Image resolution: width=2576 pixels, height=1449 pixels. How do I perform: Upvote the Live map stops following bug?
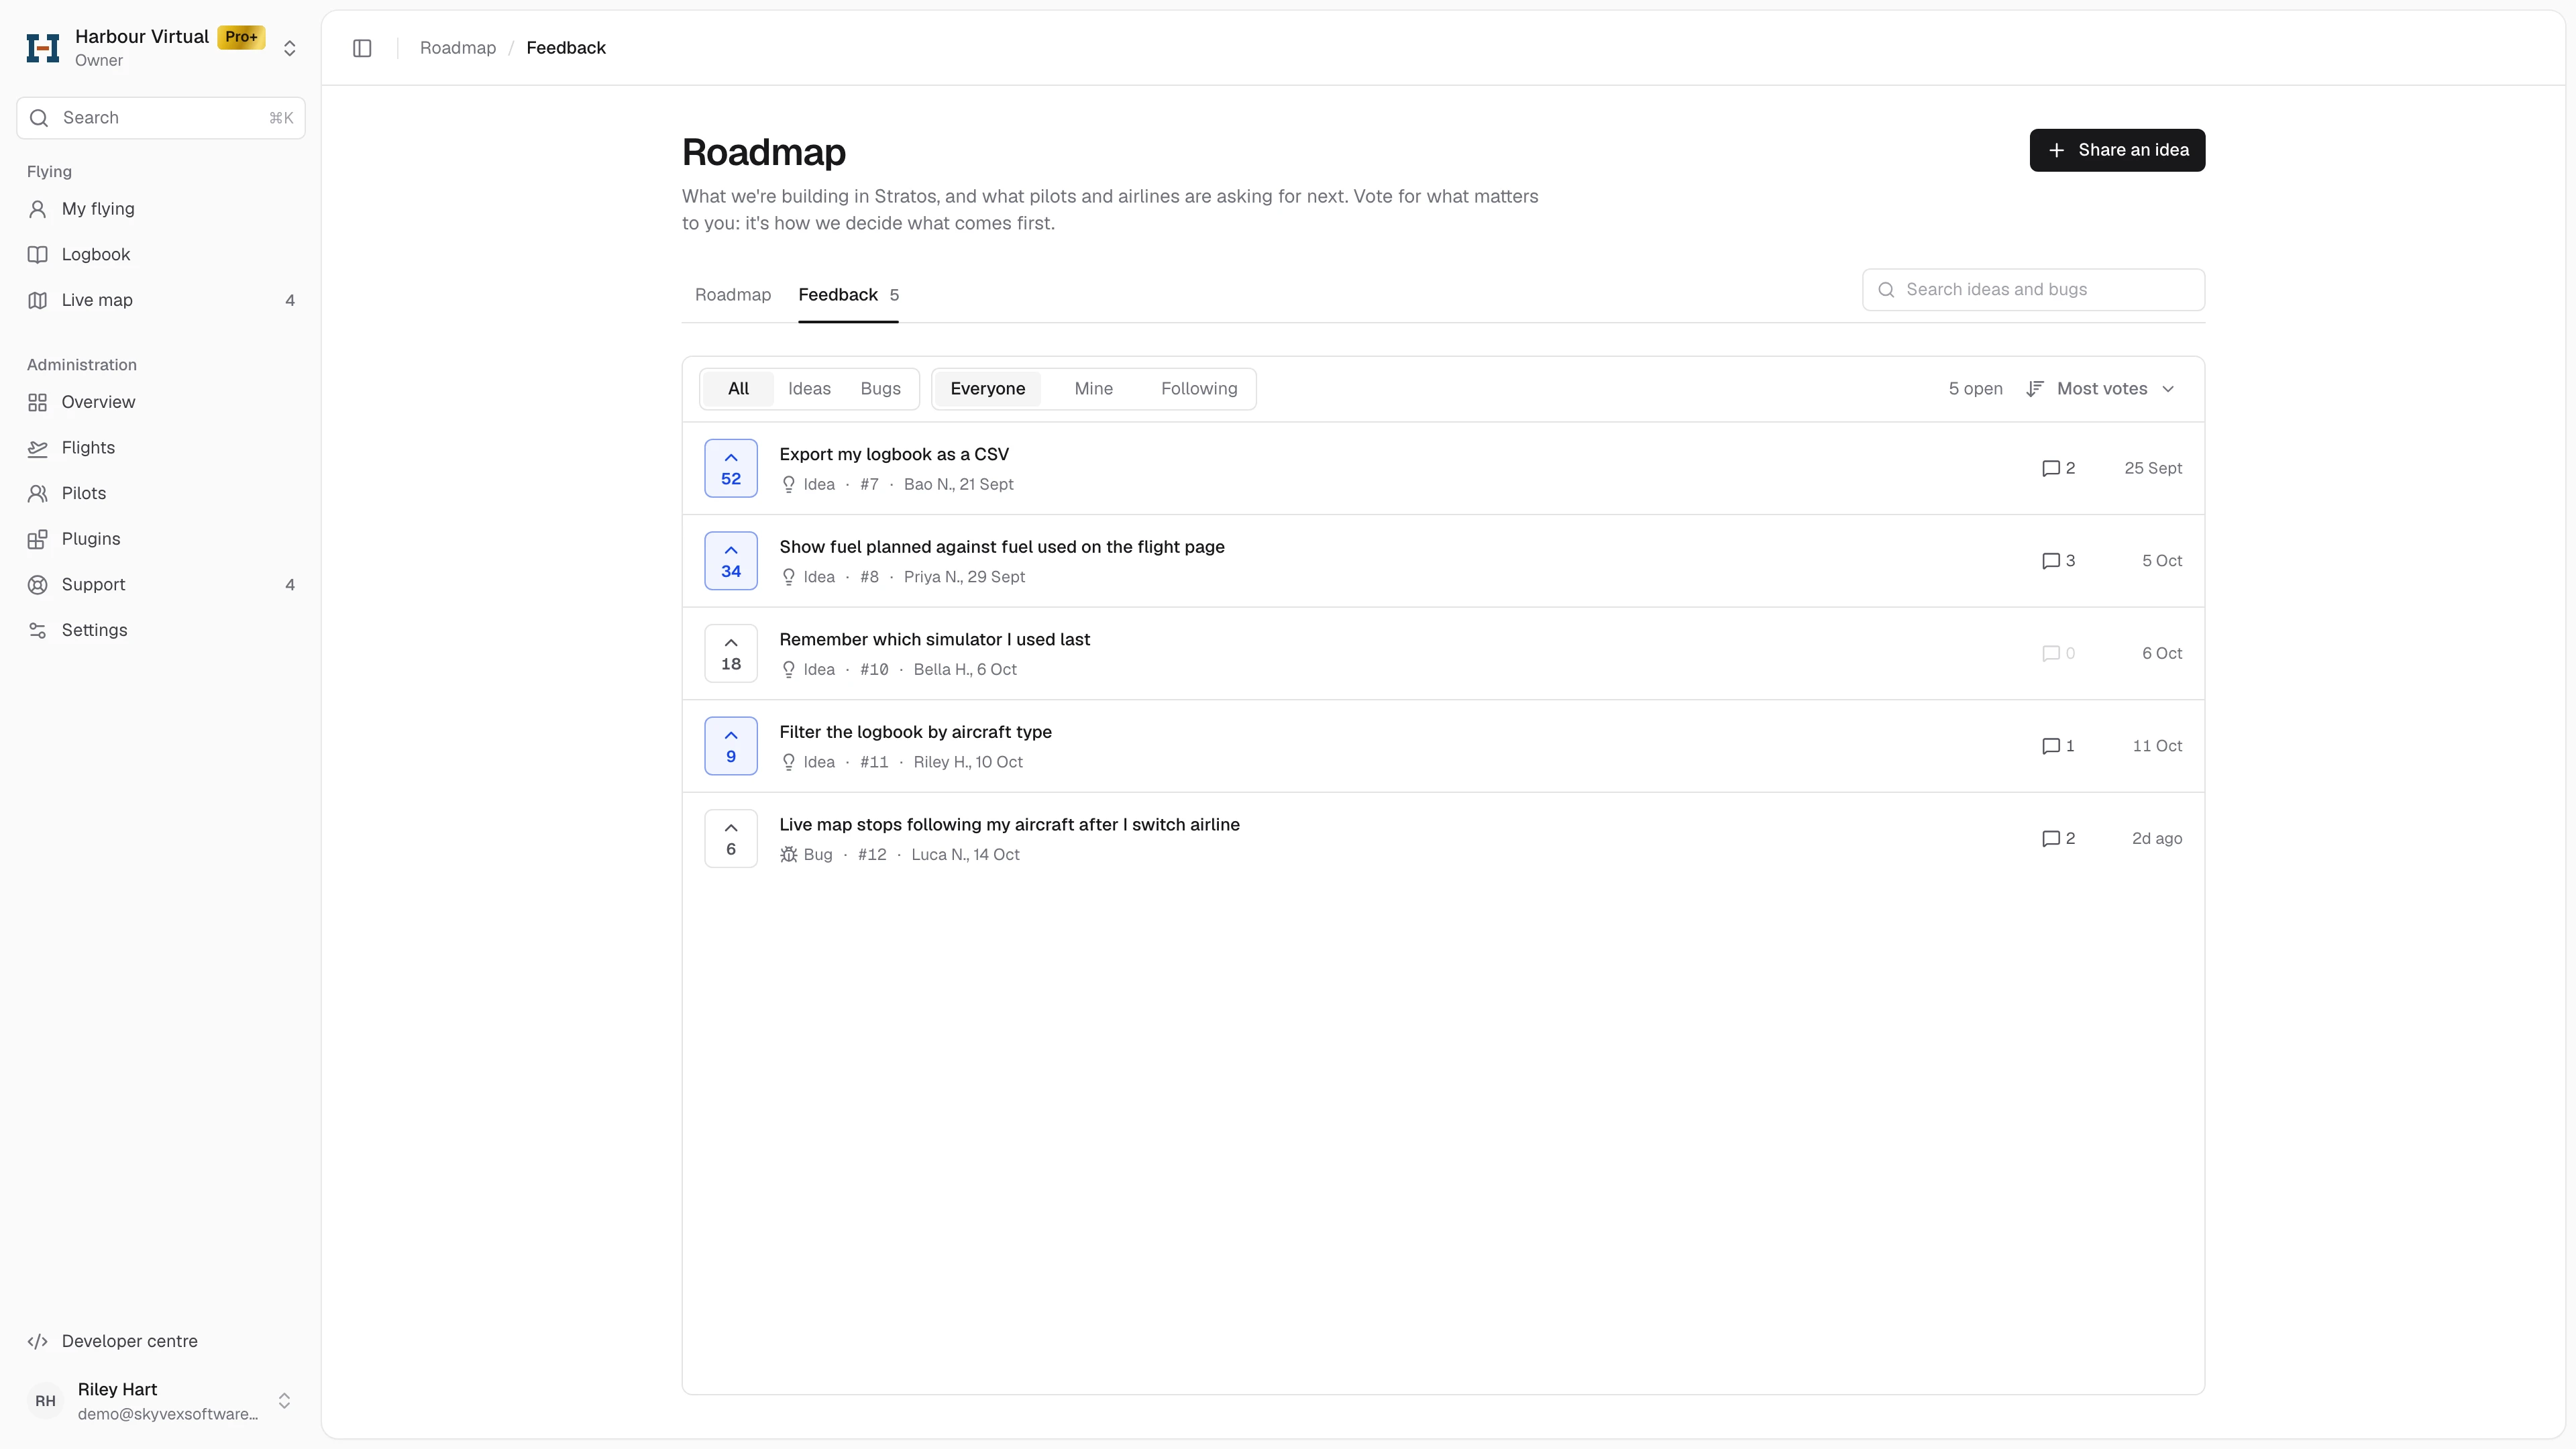click(731, 839)
